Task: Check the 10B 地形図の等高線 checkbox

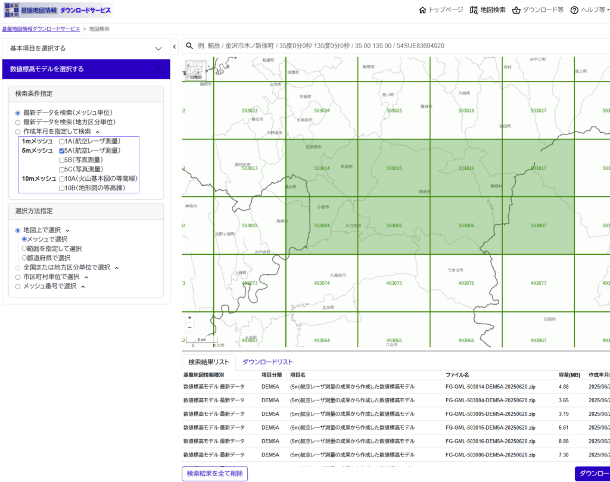Action: tap(62, 188)
